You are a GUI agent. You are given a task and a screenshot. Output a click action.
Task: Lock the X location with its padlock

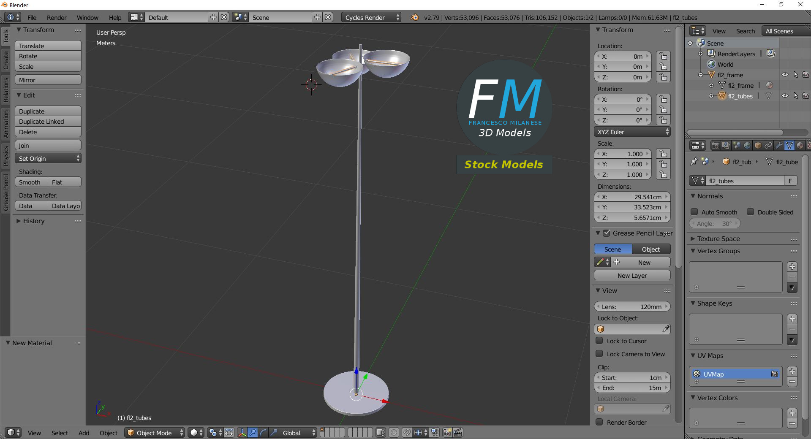coord(663,56)
